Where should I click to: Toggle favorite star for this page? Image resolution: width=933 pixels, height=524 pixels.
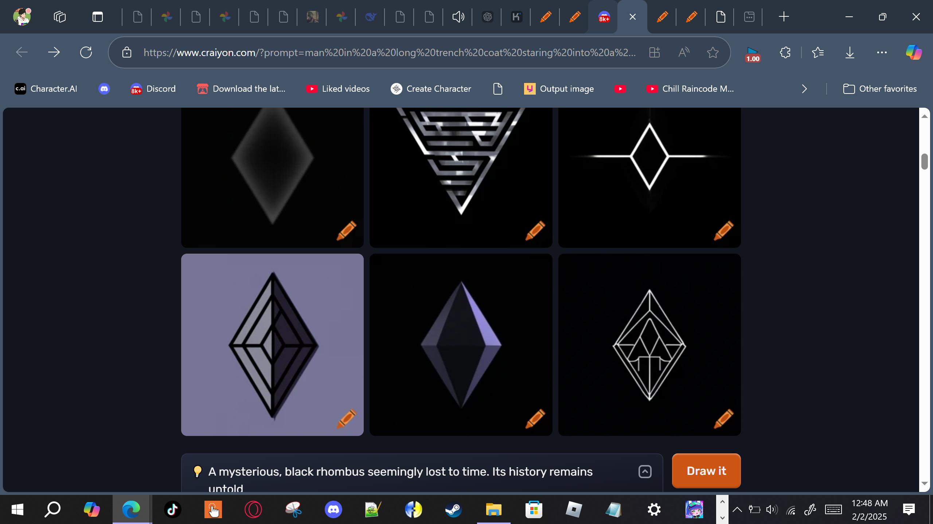(713, 53)
